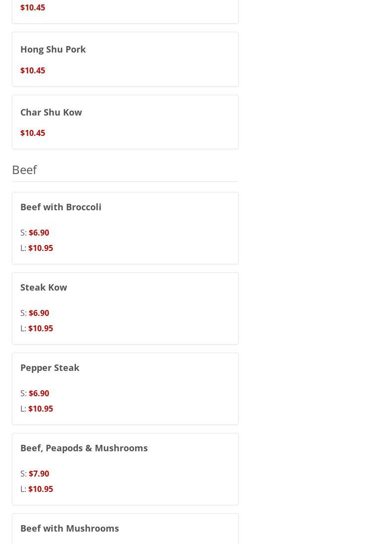Viewport: 382px width, 544px height.
Task: Click the Beef with Broccoli title
Action: pos(61,207)
